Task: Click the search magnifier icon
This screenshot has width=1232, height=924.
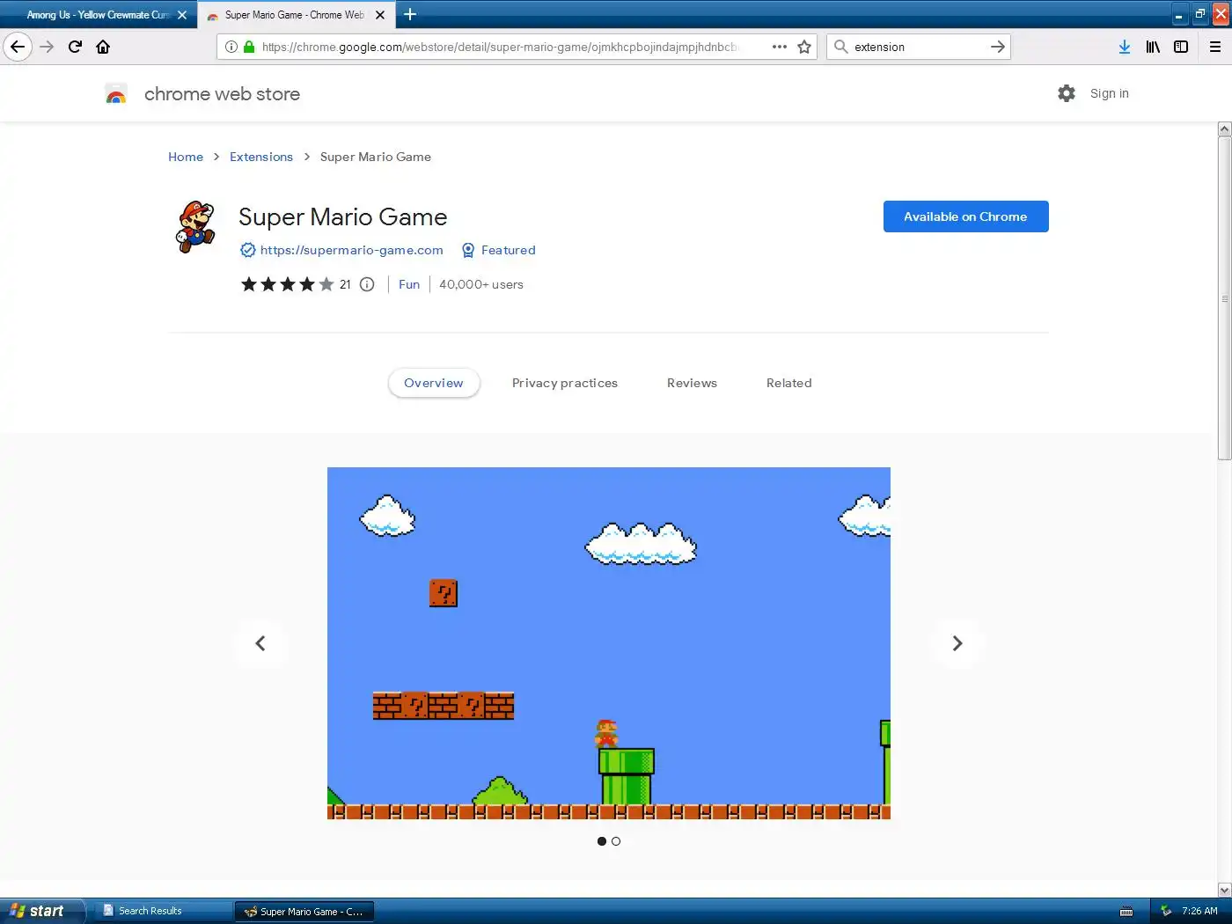Action: [841, 47]
